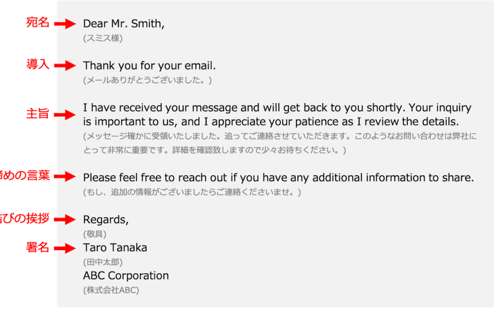Image resolution: width=494 pixels, height=309 pixels.
Task: Click the "Thank you for your email." sentence
Action: coord(149,65)
